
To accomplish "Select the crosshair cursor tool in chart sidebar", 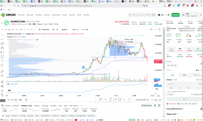I will (2, 35).
